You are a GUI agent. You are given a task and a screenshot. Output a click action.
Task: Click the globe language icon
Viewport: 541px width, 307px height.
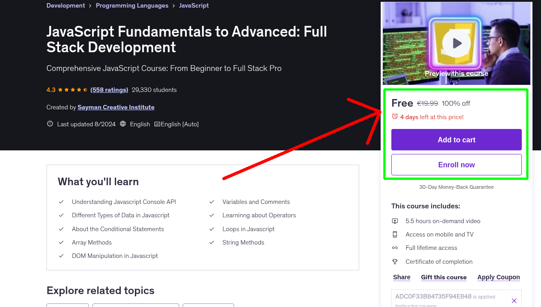click(x=123, y=124)
